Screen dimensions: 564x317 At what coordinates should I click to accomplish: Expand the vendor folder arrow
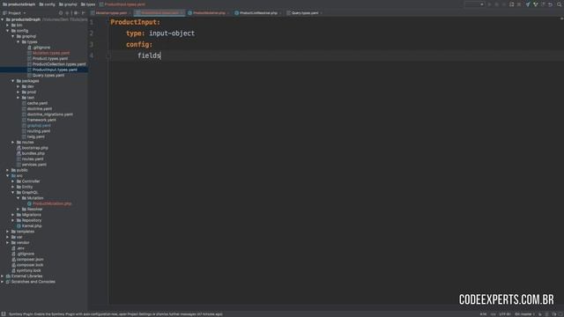click(8, 243)
